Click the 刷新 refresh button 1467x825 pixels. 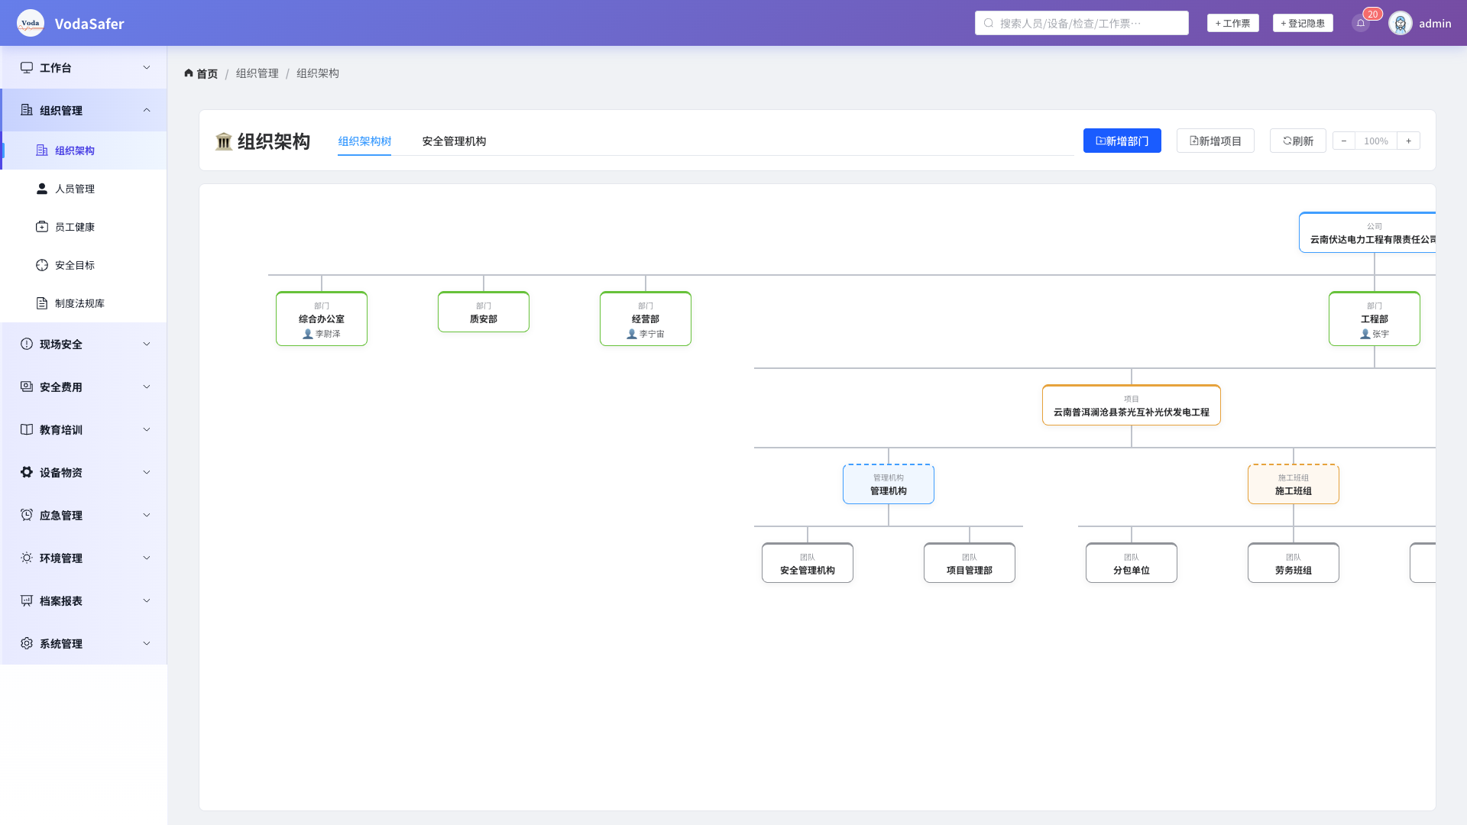point(1297,141)
